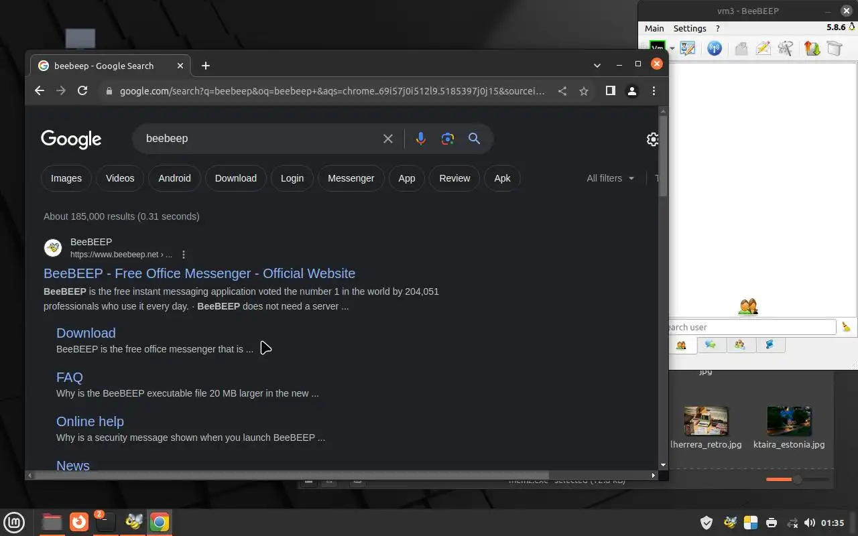Reload the Google search page
Screen dimensions: 858x536
82,91
